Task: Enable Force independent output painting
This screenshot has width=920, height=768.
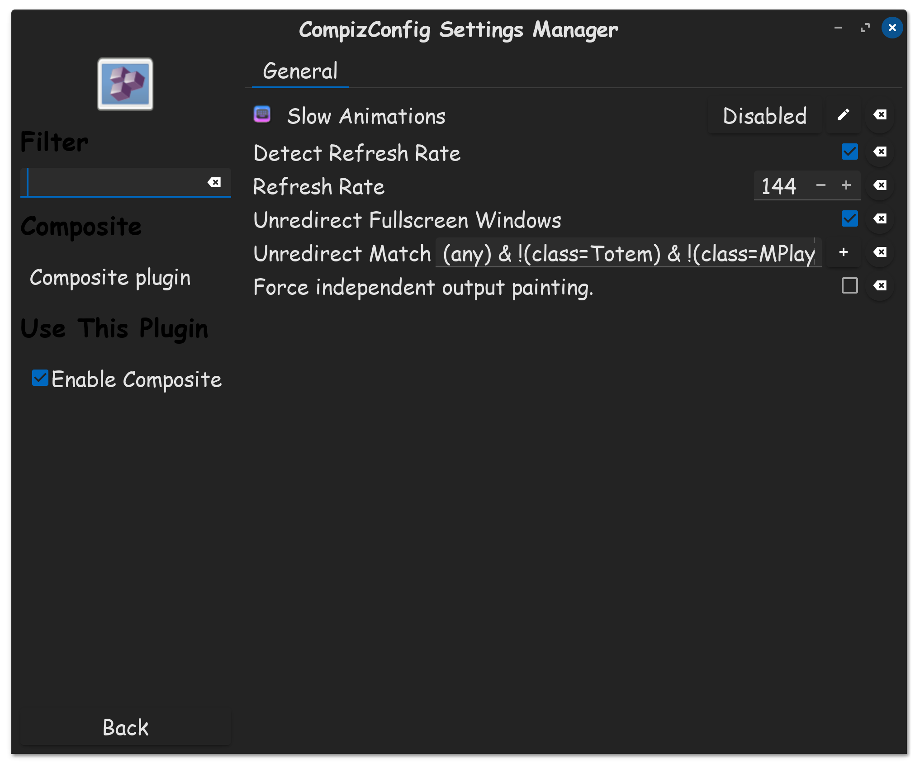Action: point(850,286)
